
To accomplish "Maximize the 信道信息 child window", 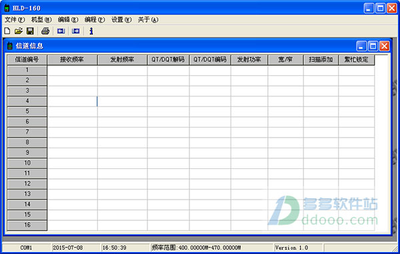I will [x=373, y=46].
